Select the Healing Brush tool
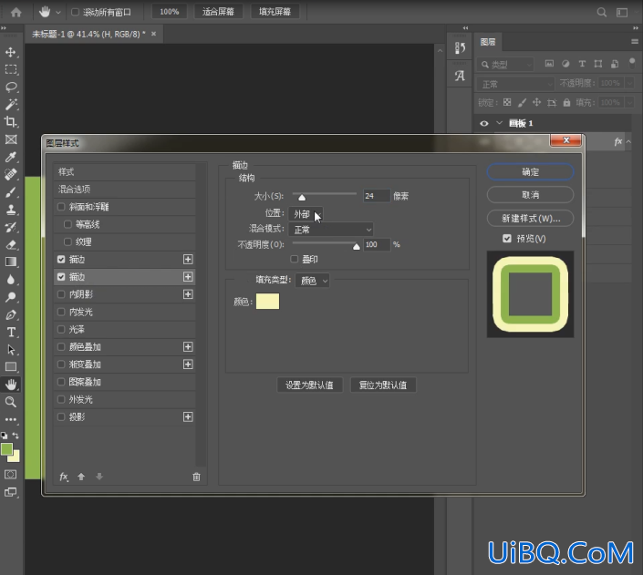Image resolution: width=643 pixels, height=575 pixels. pos(11,175)
